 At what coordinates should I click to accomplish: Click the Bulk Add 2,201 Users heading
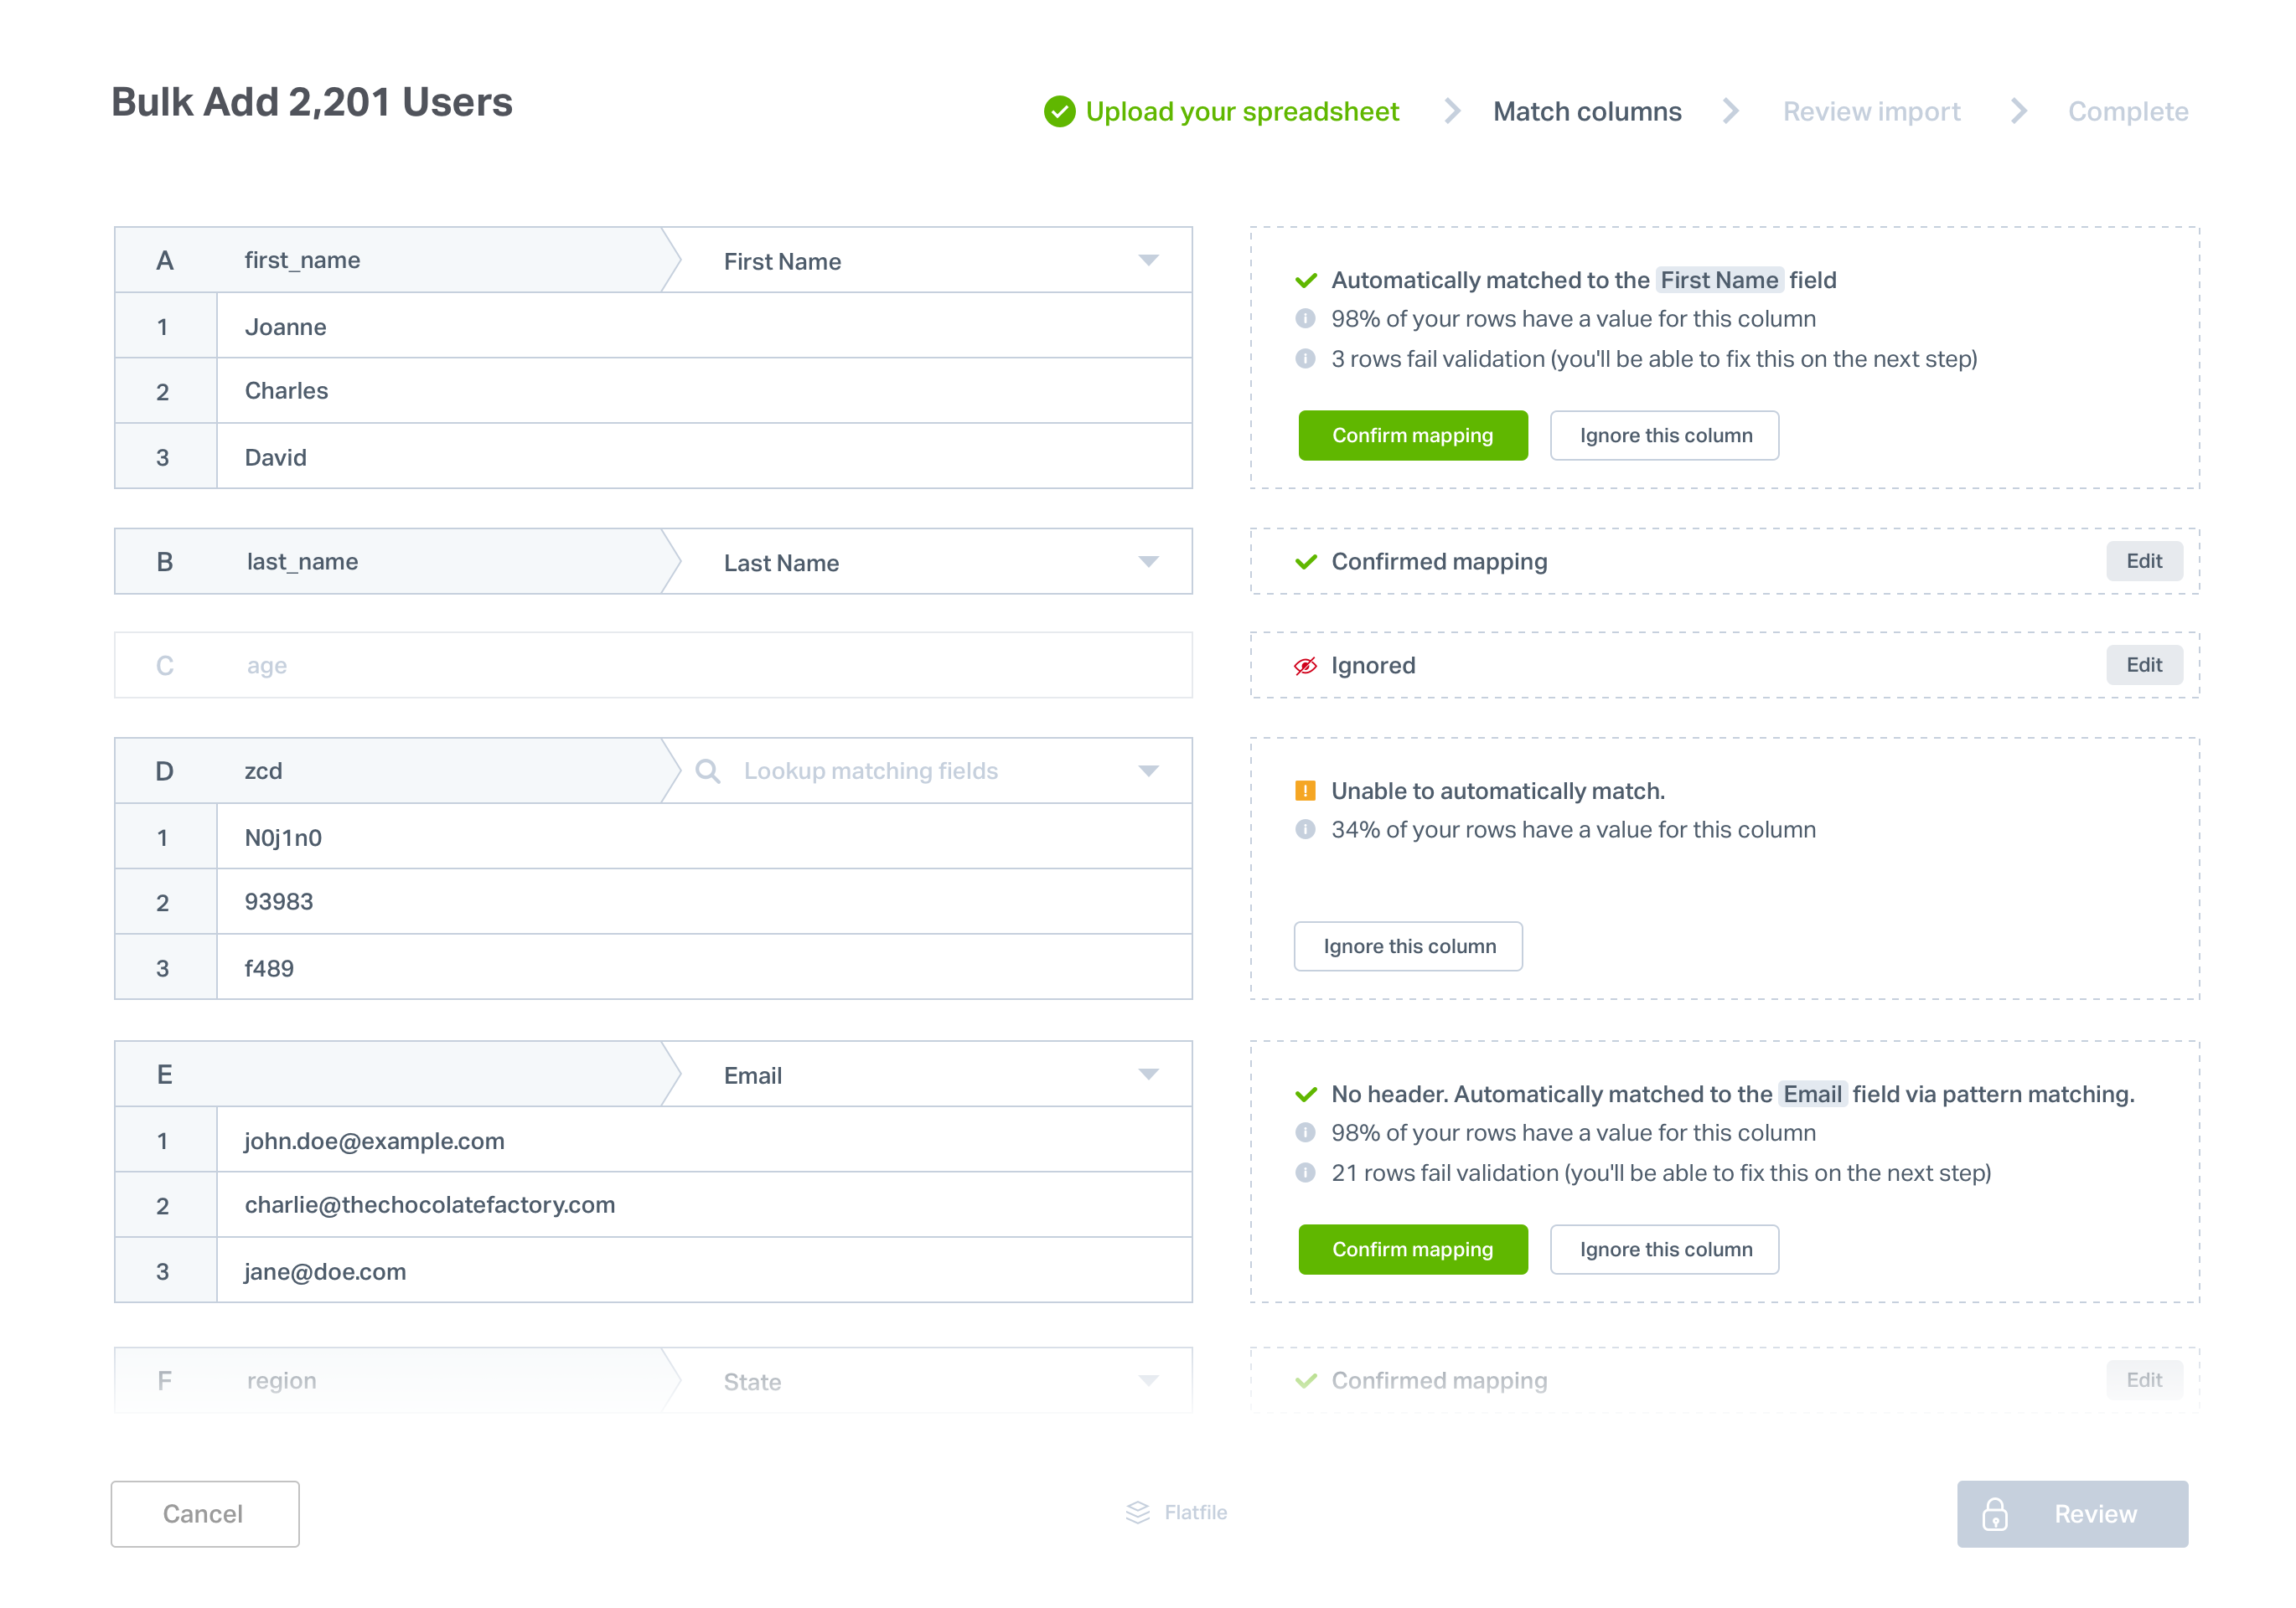(311, 103)
